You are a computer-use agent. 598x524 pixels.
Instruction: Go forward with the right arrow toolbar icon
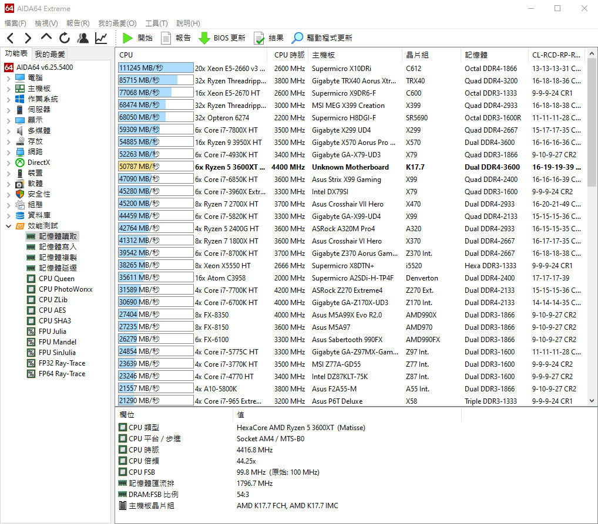(x=28, y=38)
